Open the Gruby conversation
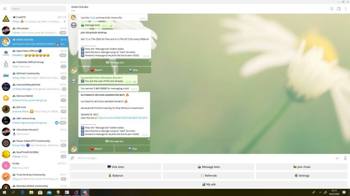This screenshot has height=196, width=350. [34, 166]
